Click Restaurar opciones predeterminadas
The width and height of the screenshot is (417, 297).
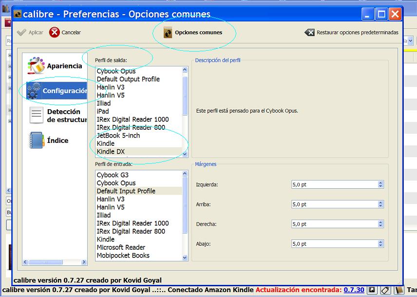pyautogui.click(x=351, y=33)
